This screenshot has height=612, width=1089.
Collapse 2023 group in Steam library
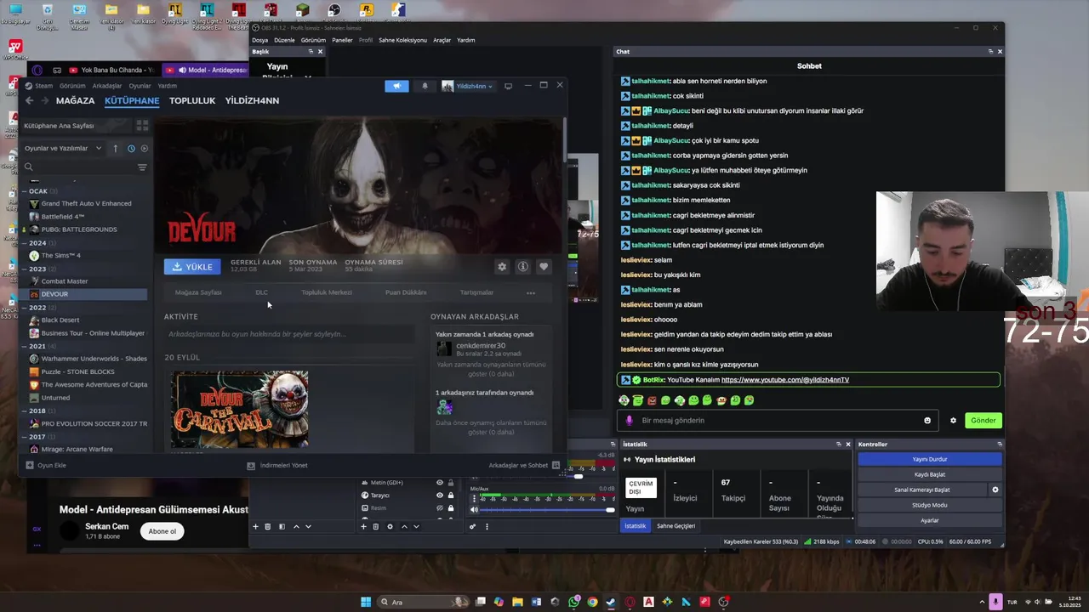[24, 269]
